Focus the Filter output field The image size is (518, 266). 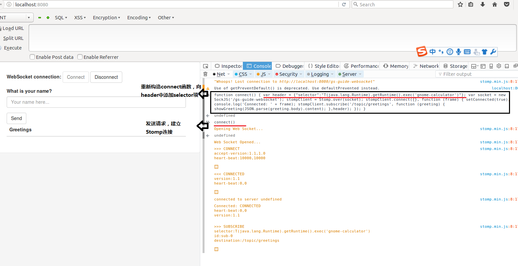[x=476, y=74]
